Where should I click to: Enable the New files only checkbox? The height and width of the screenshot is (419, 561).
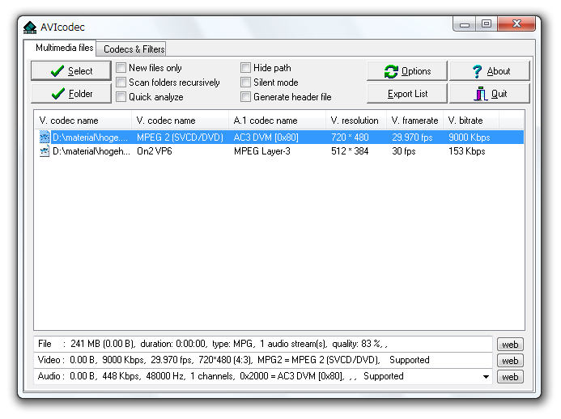tap(121, 68)
